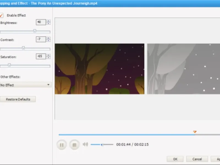Decrease Contrast with down spinner arrow

click(x=49, y=40)
